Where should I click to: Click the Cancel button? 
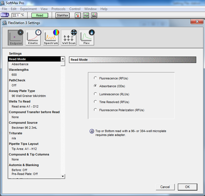coord(165,187)
